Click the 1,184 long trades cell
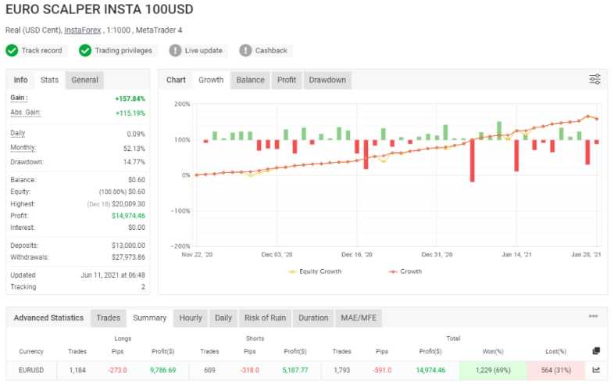Screen dimensions: 614x384 pyautogui.click(x=77, y=370)
